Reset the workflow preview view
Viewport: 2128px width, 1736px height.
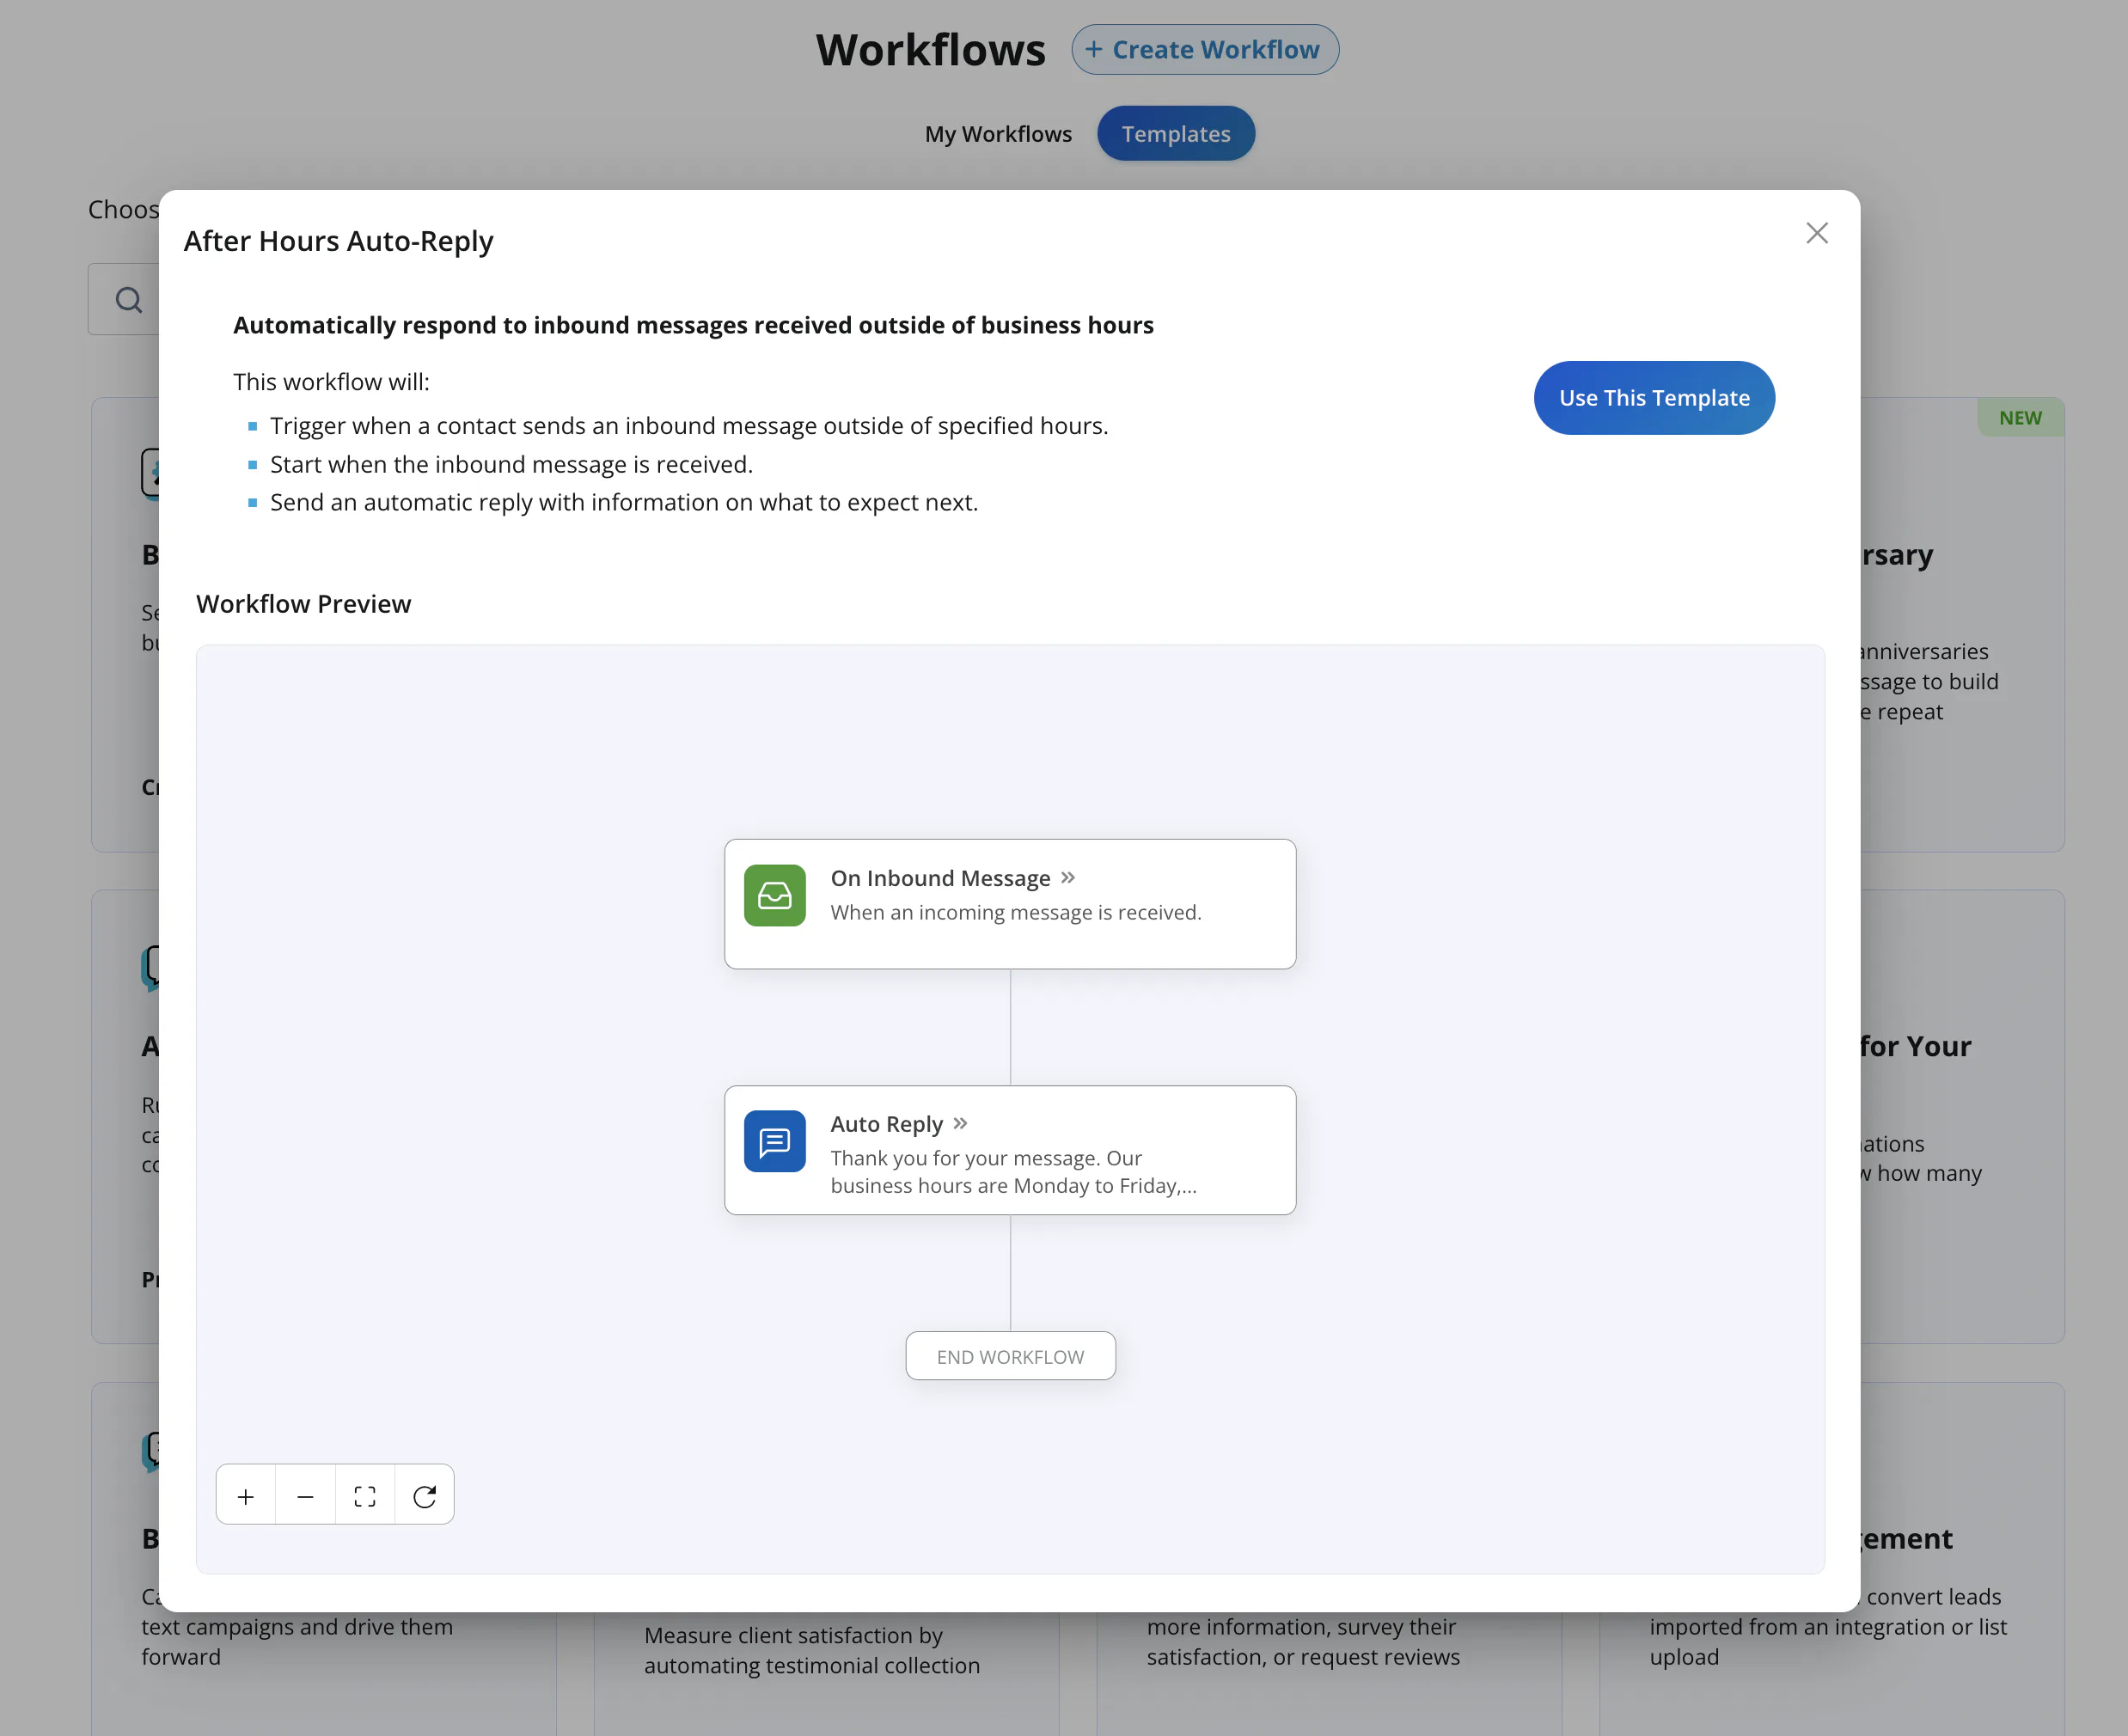point(424,1496)
